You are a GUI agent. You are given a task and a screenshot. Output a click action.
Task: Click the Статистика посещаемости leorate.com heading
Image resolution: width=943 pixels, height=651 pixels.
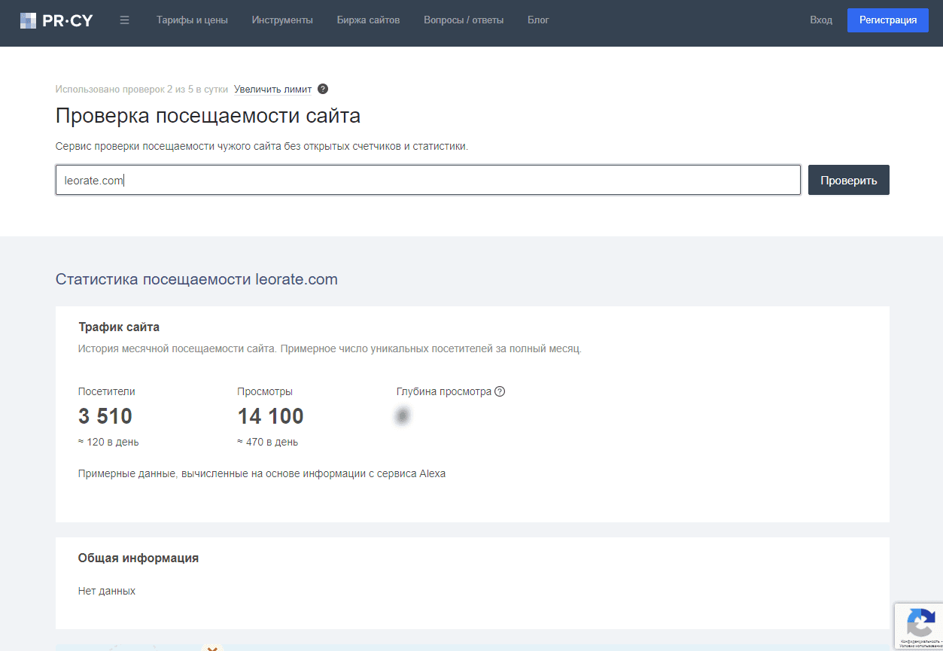point(196,279)
